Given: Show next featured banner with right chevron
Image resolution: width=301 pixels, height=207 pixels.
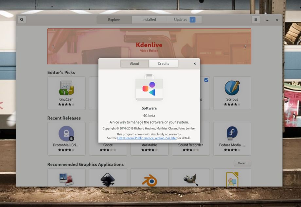Looking at the screenshot, I should (x=245, y=46).
